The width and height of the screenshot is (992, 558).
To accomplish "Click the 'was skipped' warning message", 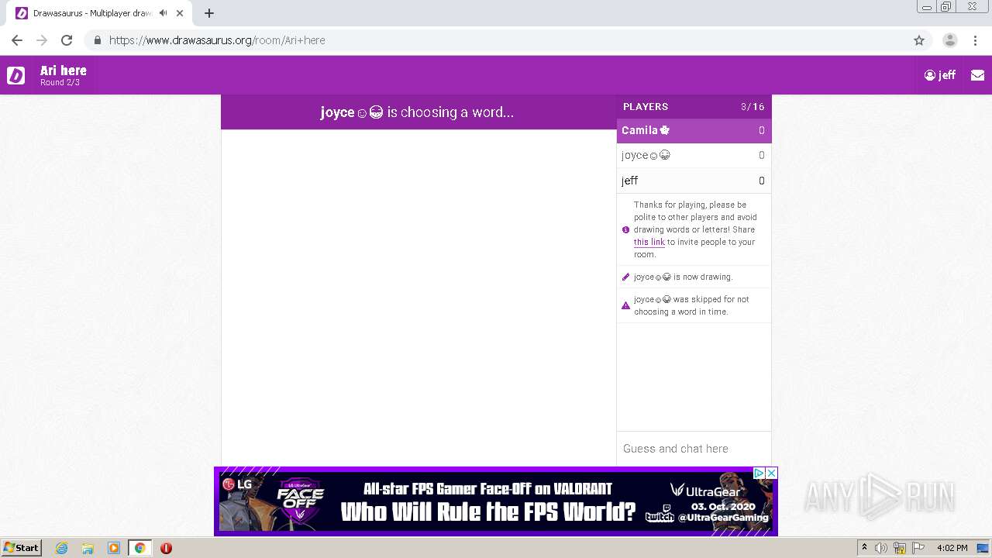I will (x=694, y=305).
